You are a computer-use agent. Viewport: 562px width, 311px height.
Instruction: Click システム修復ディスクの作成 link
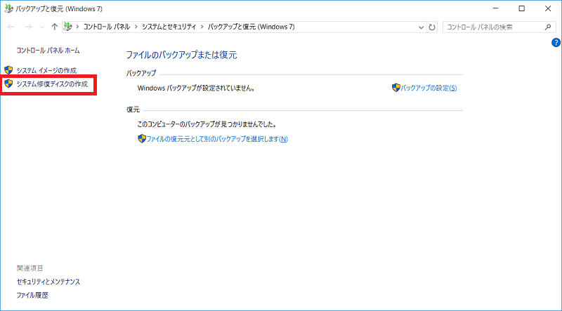pyautogui.click(x=52, y=84)
